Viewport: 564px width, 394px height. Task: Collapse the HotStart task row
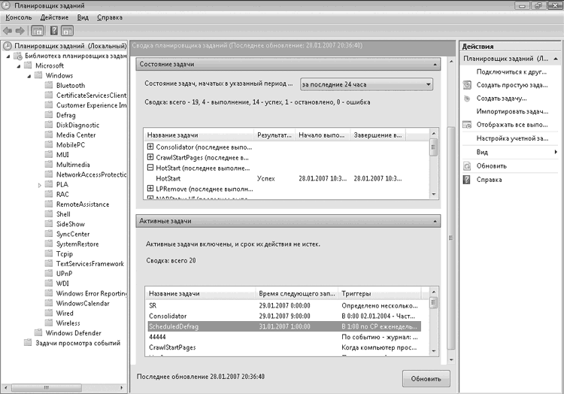click(x=150, y=168)
